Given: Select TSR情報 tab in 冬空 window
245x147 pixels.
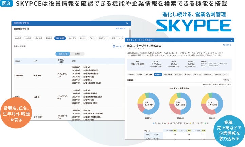Looking at the screenshot, I should point(28,38).
